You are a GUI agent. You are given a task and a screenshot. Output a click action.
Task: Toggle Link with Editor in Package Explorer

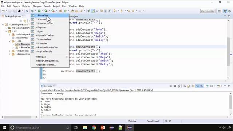click(25, 21)
